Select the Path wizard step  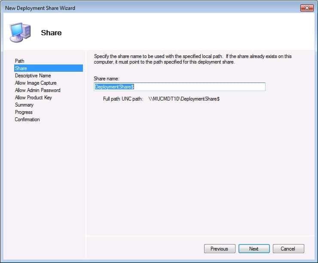19,61
